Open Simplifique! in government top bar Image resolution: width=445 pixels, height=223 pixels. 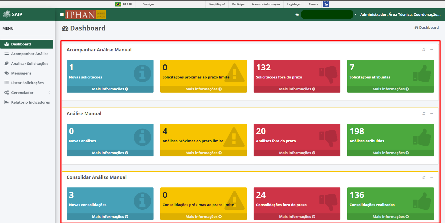[217, 4]
